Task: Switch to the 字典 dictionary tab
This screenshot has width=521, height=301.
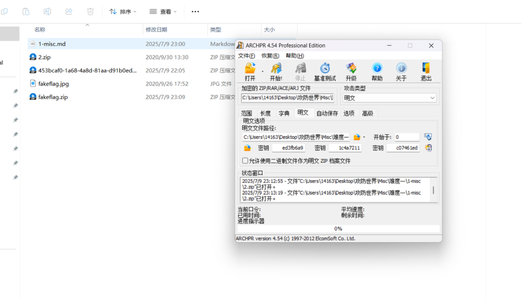Action: point(283,113)
